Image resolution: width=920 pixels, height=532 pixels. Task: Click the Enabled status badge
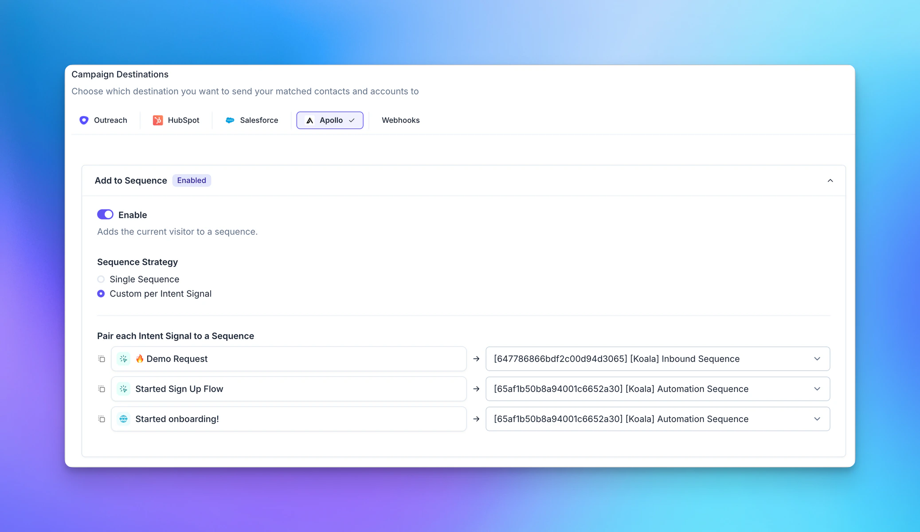[x=192, y=180]
